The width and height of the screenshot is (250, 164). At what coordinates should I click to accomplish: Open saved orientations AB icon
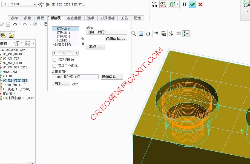pyautogui.click(x=156, y=34)
